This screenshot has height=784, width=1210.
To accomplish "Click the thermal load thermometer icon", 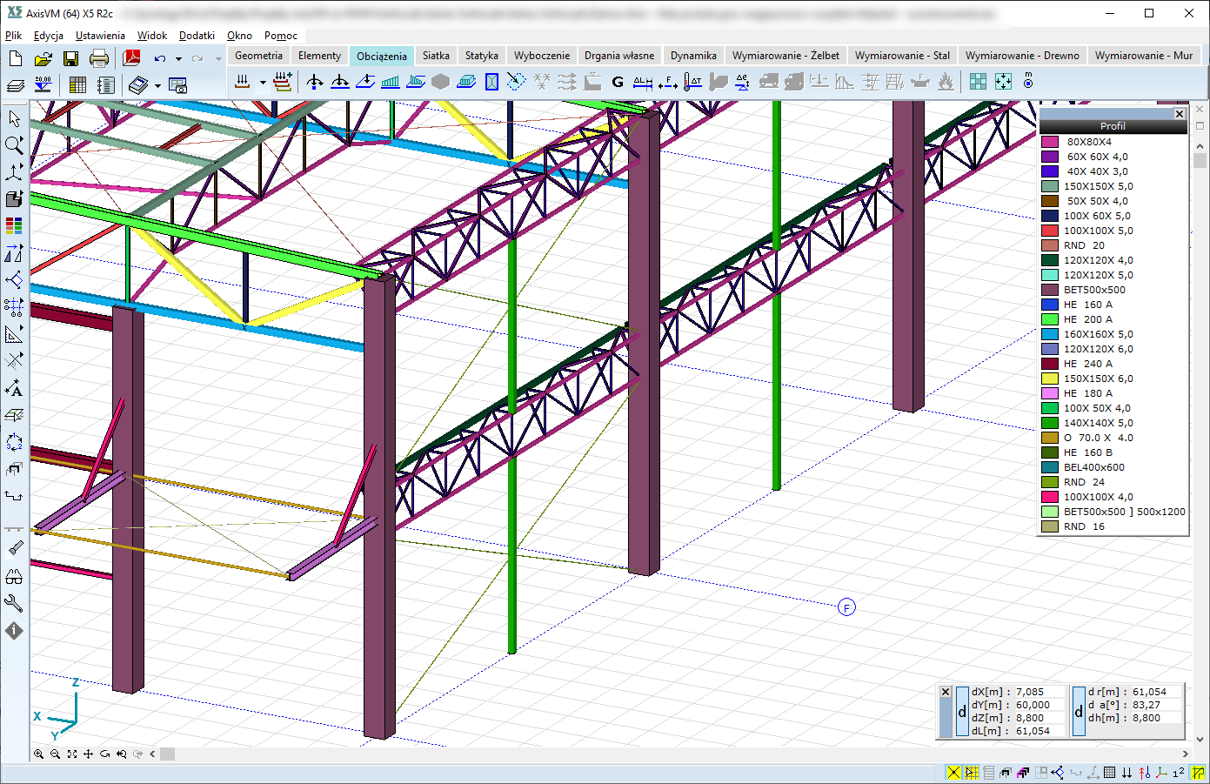I will [692, 82].
